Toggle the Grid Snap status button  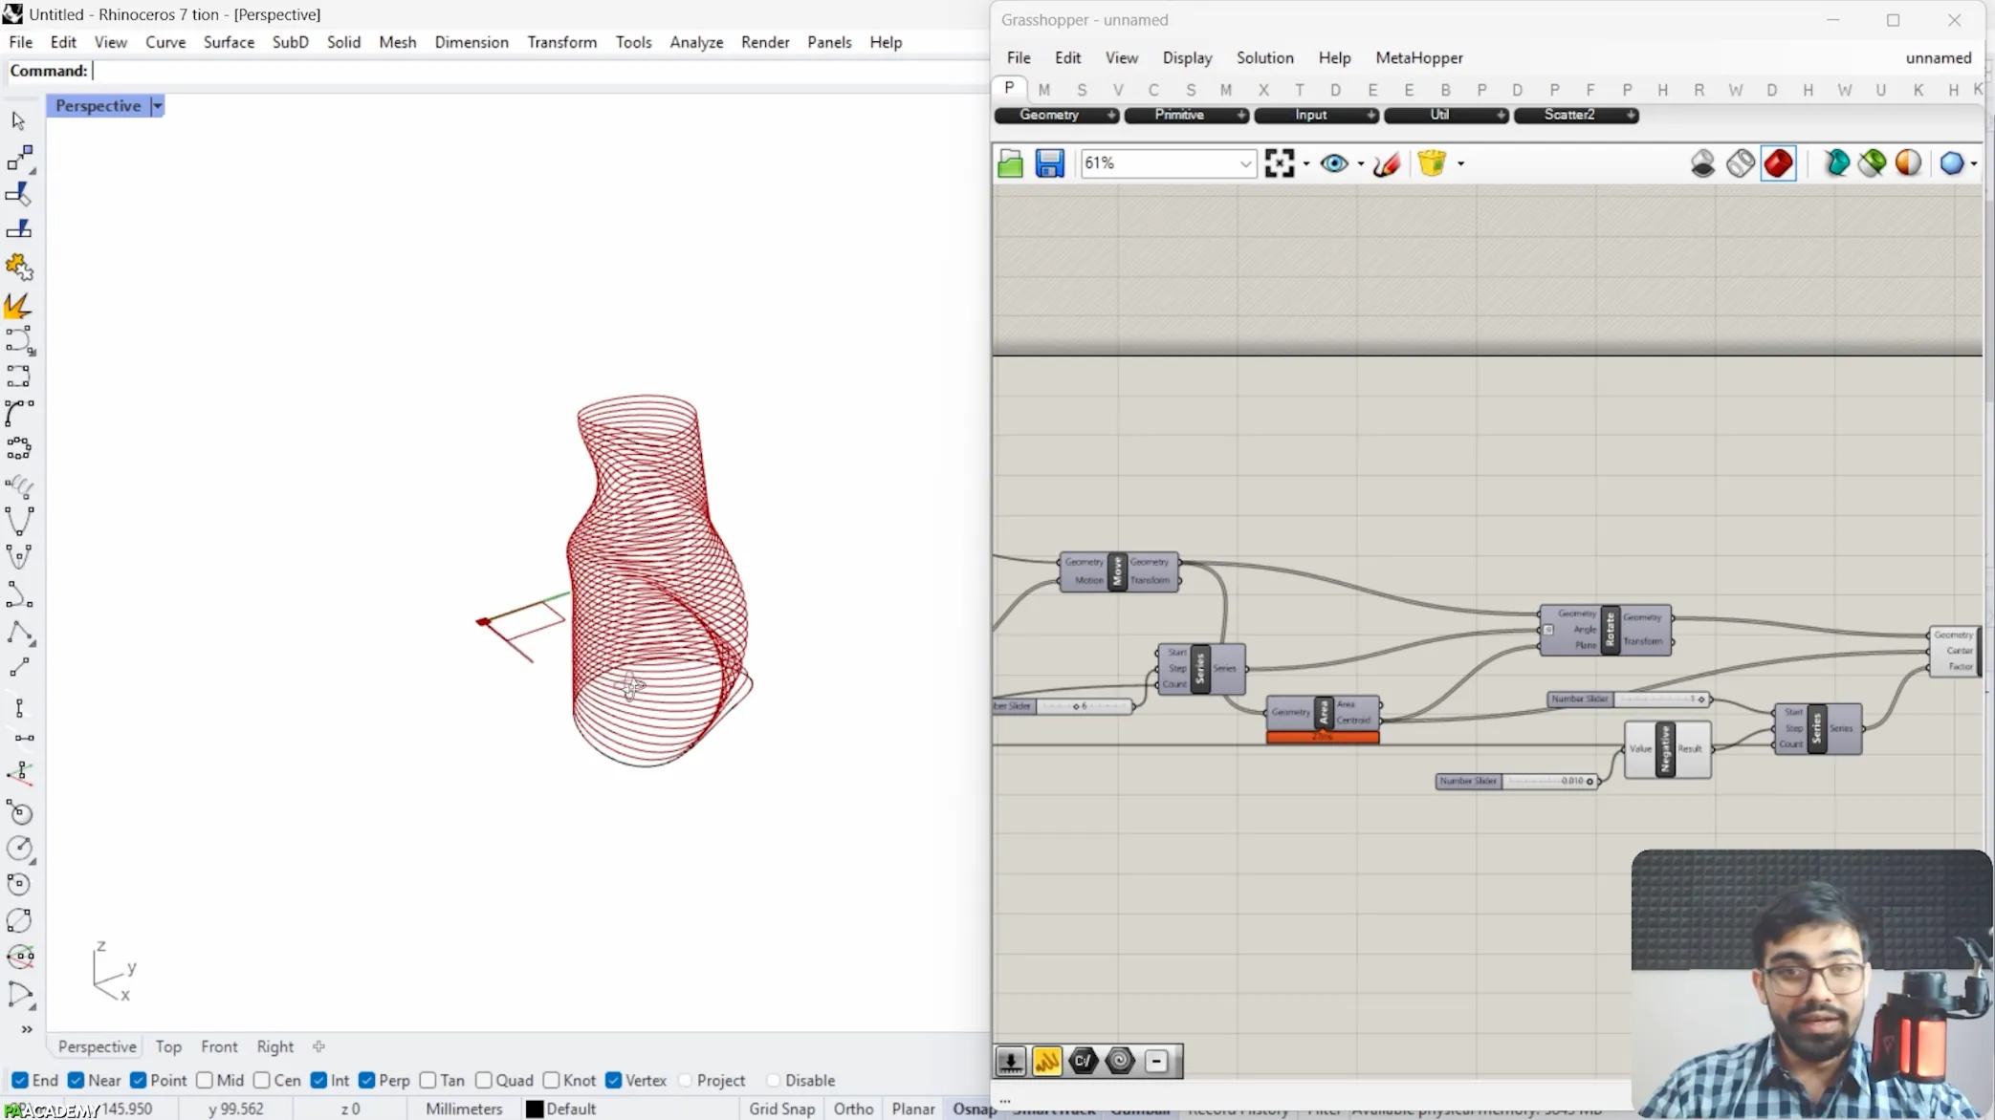pyautogui.click(x=781, y=1109)
